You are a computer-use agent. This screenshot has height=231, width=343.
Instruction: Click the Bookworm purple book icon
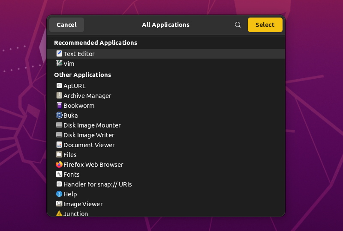59,105
